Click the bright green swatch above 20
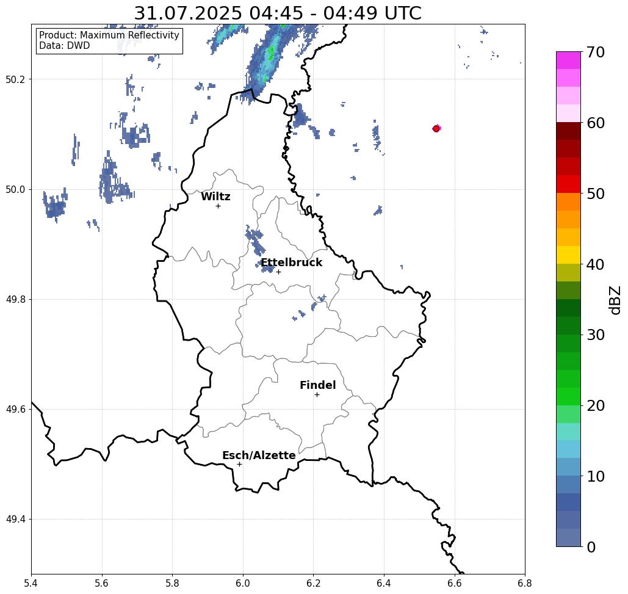The width and height of the screenshot is (628, 594). pyautogui.click(x=568, y=396)
